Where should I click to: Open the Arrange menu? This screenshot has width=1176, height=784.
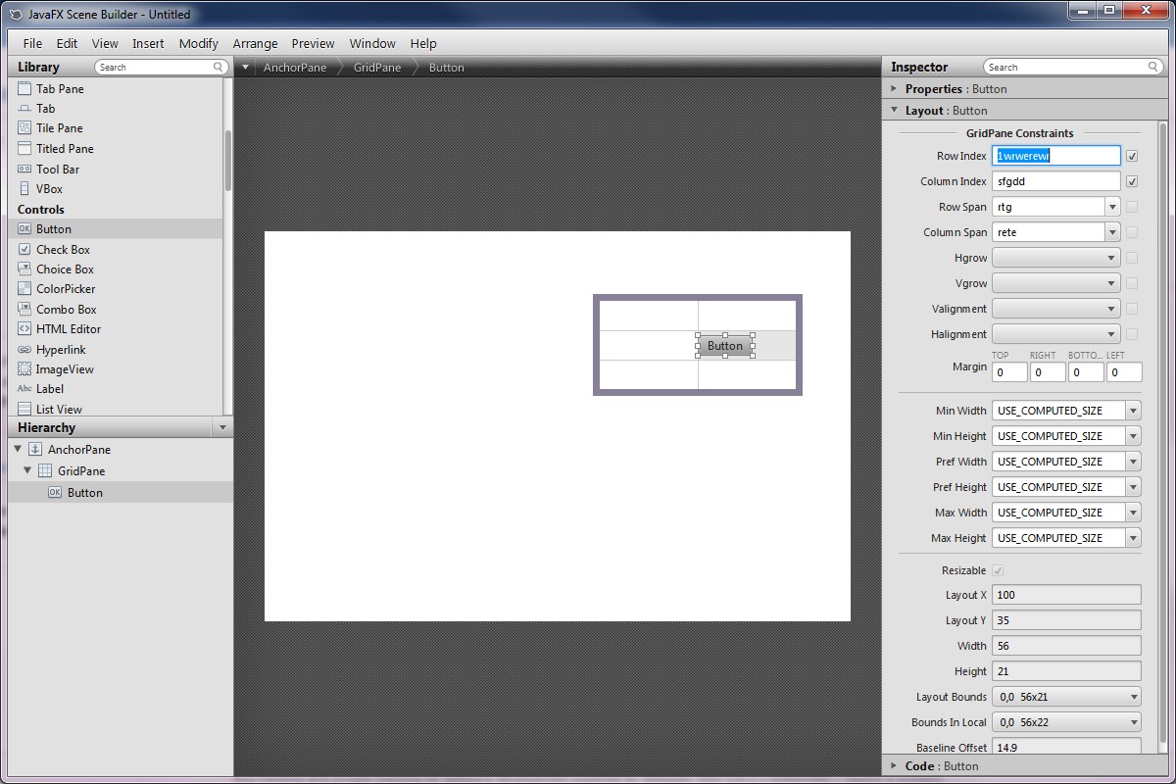pyautogui.click(x=255, y=43)
